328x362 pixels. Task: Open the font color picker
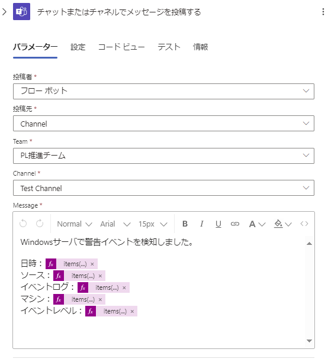[257, 224]
